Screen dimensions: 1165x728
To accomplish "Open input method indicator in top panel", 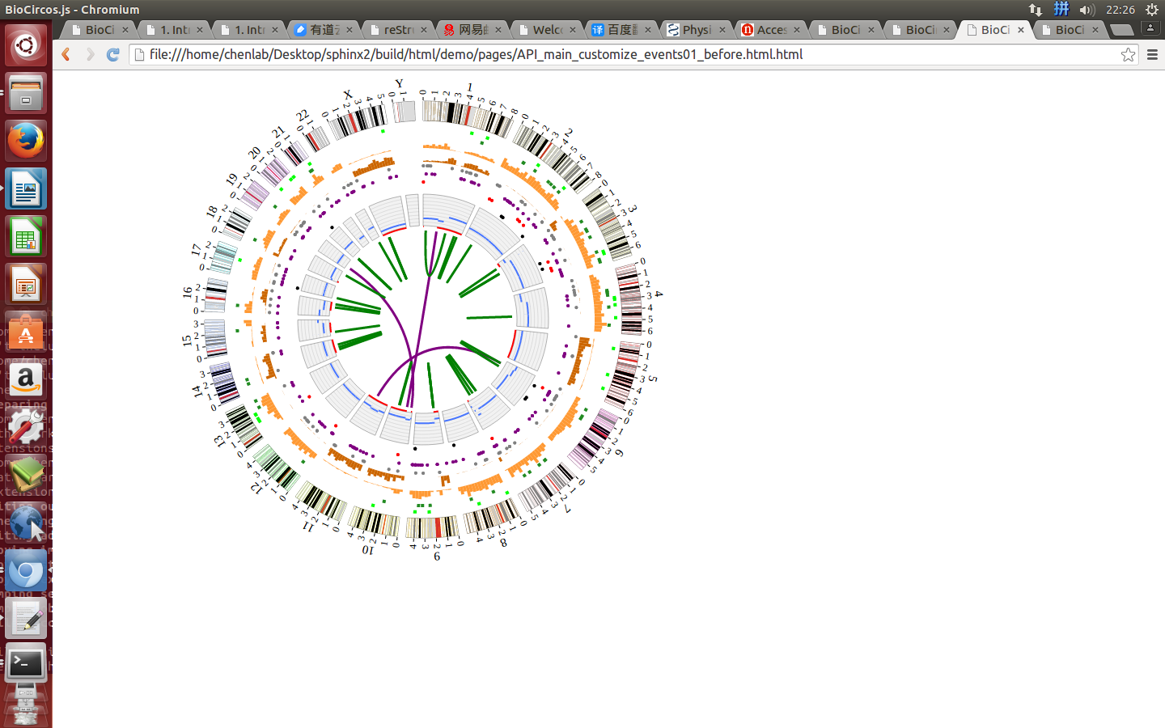I will coord(1061,10).
